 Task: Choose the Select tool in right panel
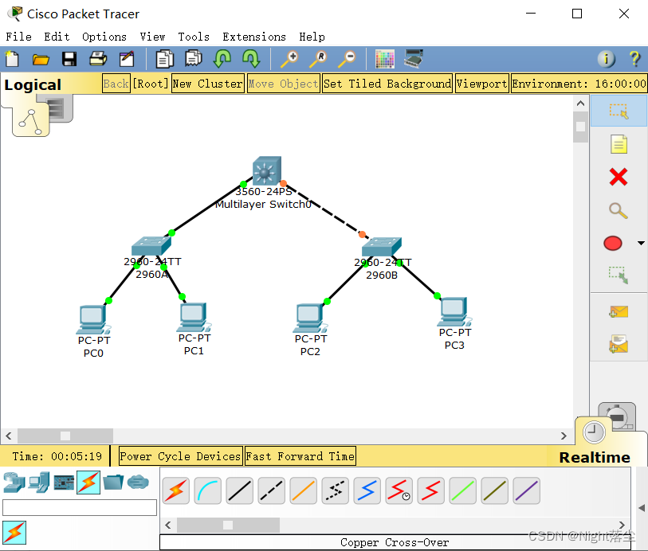619,111
